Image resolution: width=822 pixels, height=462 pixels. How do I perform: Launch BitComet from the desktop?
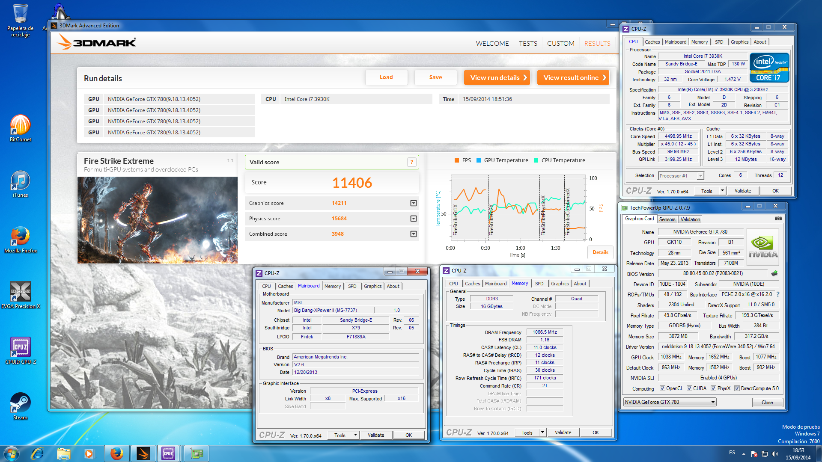pos(20,128)
